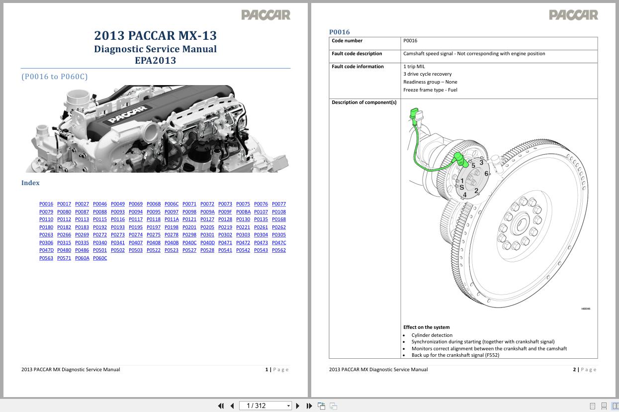Open the P0305 index link
Viewport: 619px width, 412px height.
pyautogui.click(x=279, y=235)
